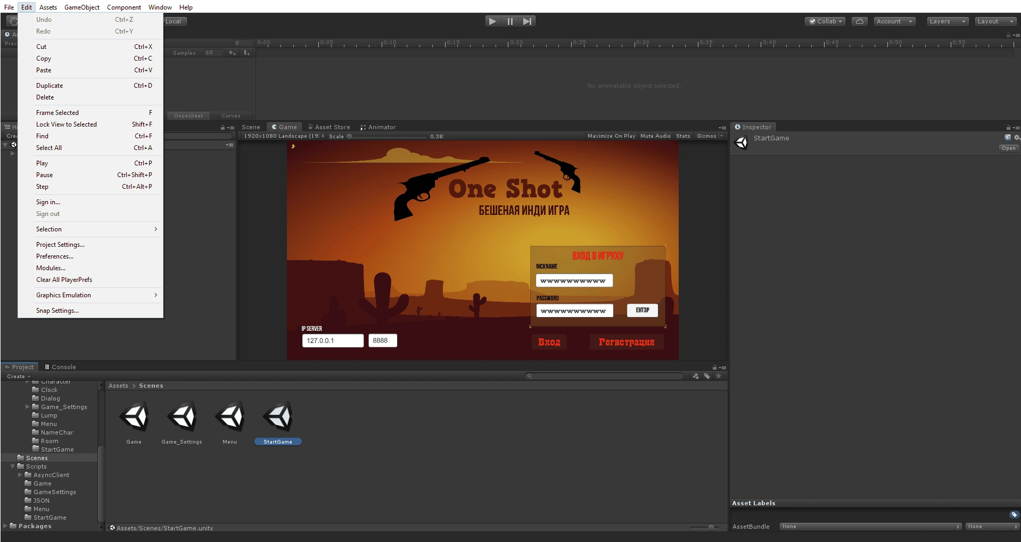Click the Step frame button in the toolbar
Screen dimensions: 1021x542
point(527,21)
